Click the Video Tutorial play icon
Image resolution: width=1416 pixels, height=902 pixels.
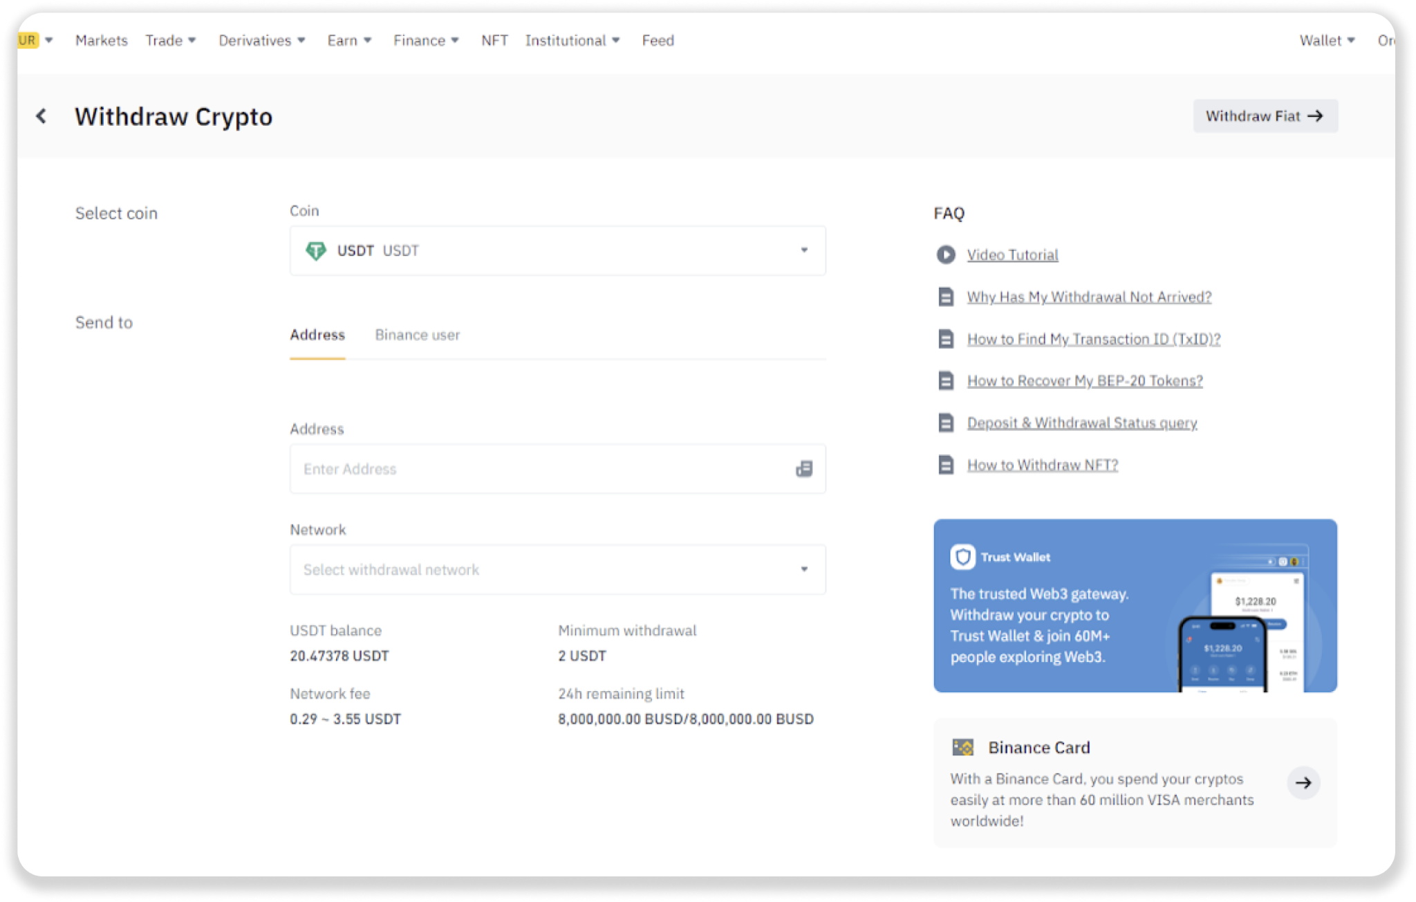[946, 255]
